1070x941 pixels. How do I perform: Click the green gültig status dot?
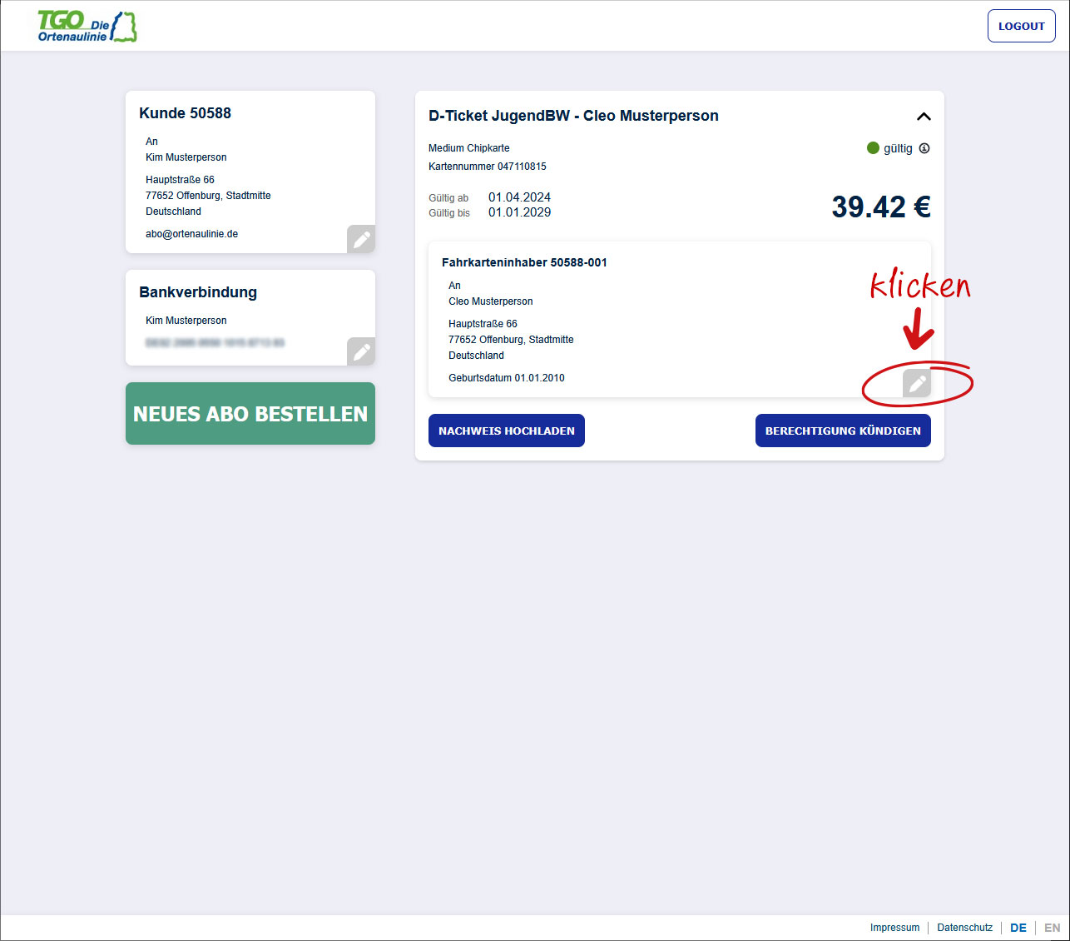[x=873, y=147]
